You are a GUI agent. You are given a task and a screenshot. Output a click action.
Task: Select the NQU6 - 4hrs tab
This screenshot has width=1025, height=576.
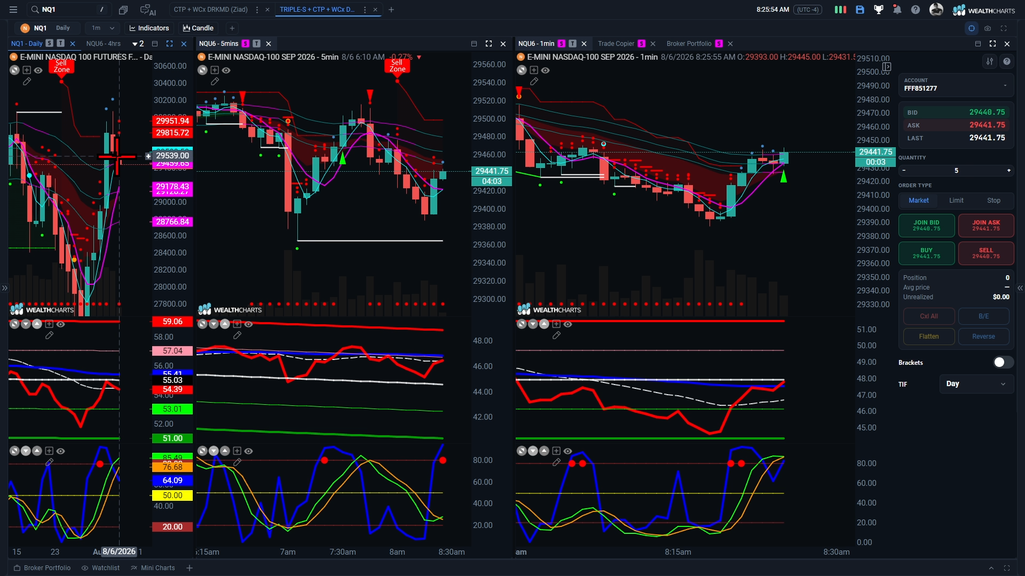[104, 44]
